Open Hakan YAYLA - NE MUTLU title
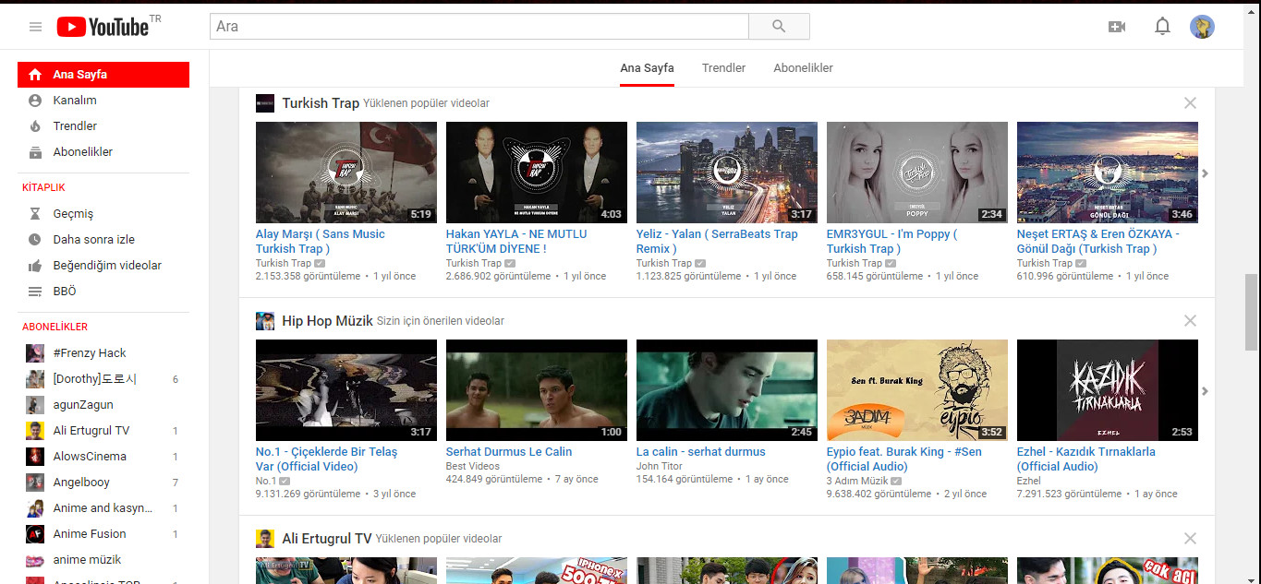 click(x=516, y=242)
